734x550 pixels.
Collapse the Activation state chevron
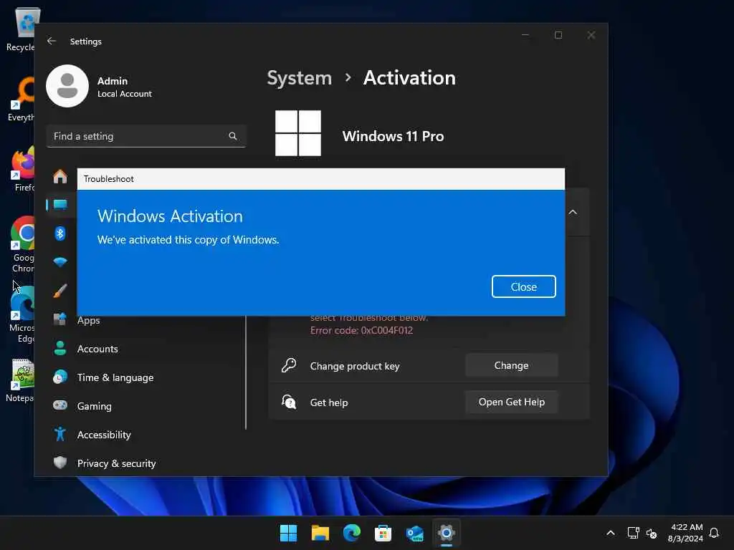coord(573,212)
